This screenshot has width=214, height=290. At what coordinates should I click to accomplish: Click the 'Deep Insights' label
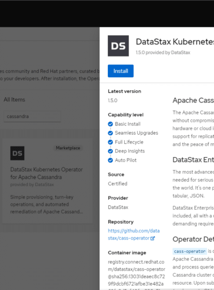click(x=130, y=151)
